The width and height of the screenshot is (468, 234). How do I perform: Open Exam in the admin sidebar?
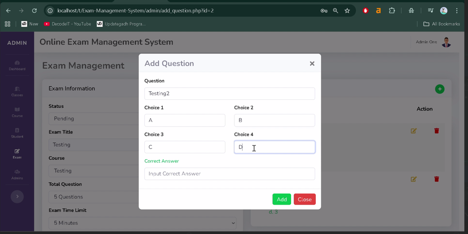[17, 154]
